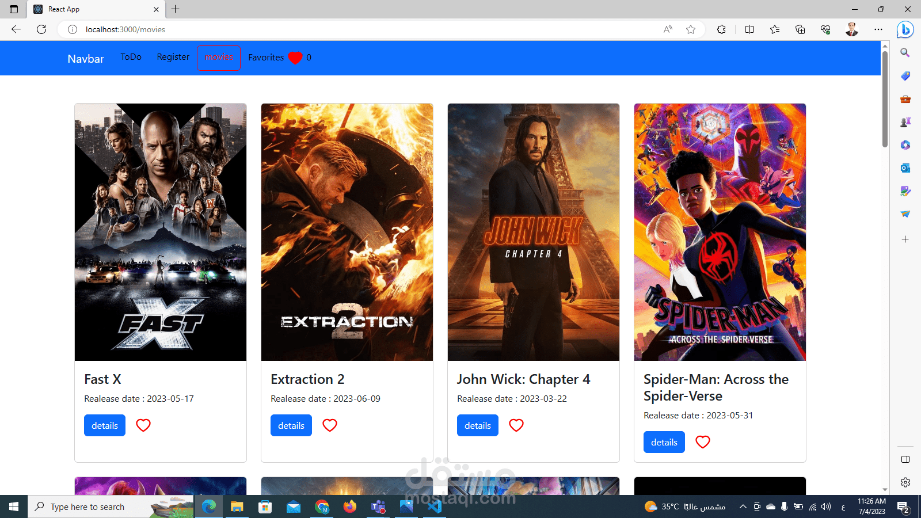
Task: Select the React App browser tab
Action: pos(96,9)
